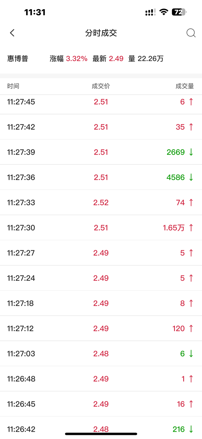Select the 时间 column header
The height and width of the screenshot is (439, 202).
click(13, 86)
